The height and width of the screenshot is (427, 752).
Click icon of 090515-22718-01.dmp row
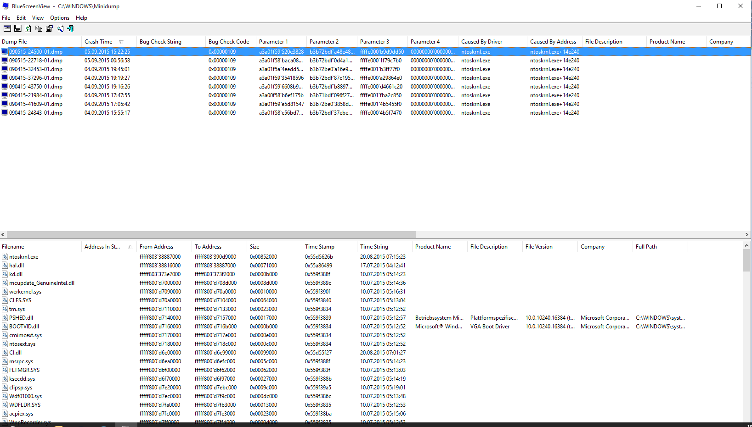coord(5,60)
